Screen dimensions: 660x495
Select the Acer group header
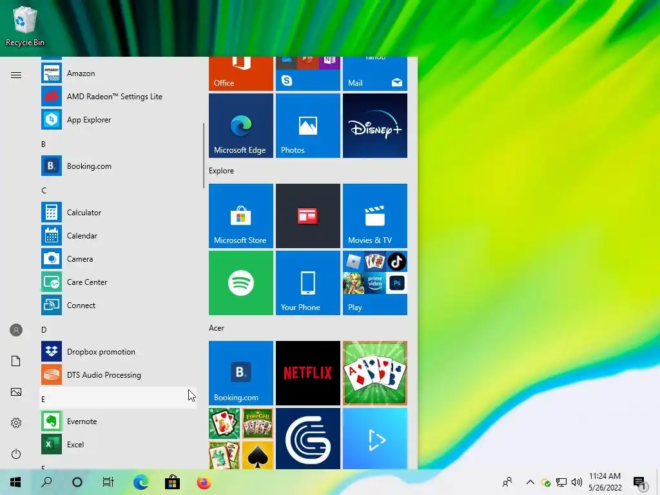pyautogui.click(x=217, y=328)
